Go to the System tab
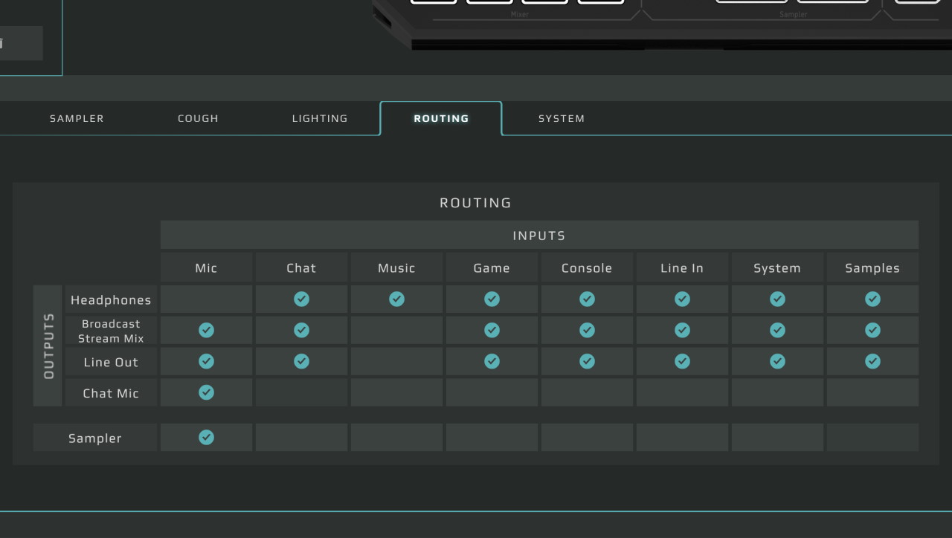The height and width of the screenshot is (538, 952). [562, 118]
